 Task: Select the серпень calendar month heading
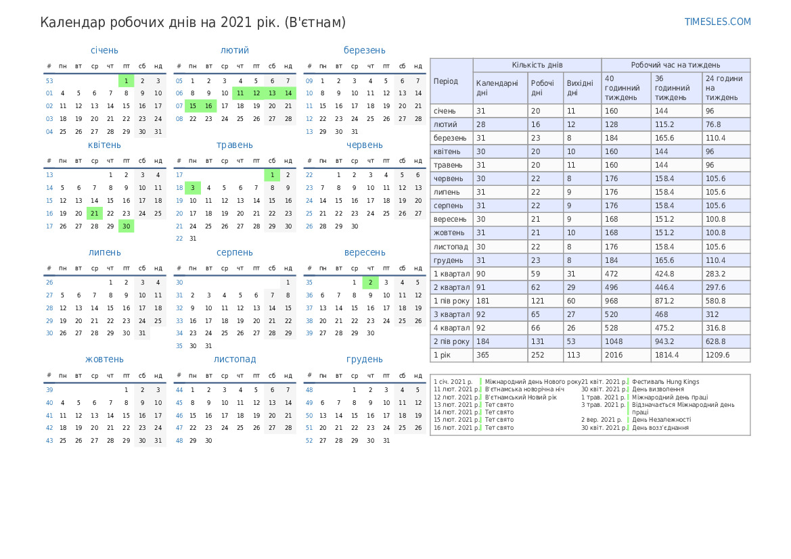coord(235,252)
